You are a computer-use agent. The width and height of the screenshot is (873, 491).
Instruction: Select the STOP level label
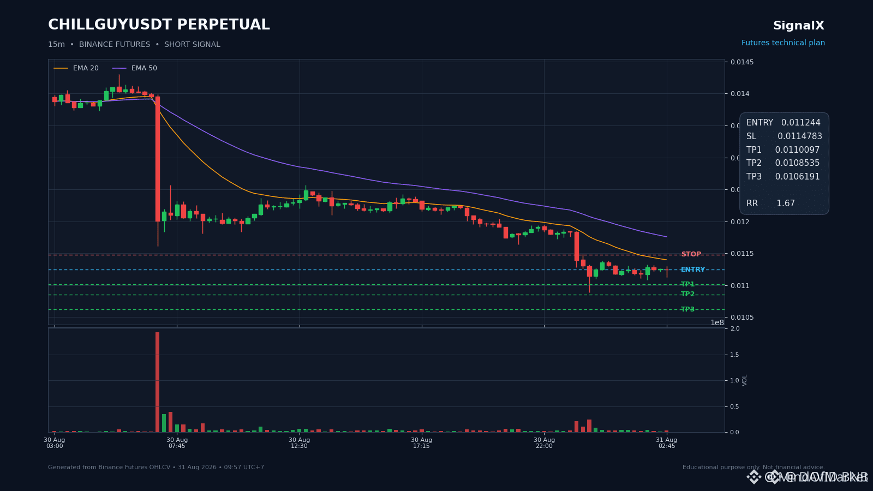(x=691, y=254)
